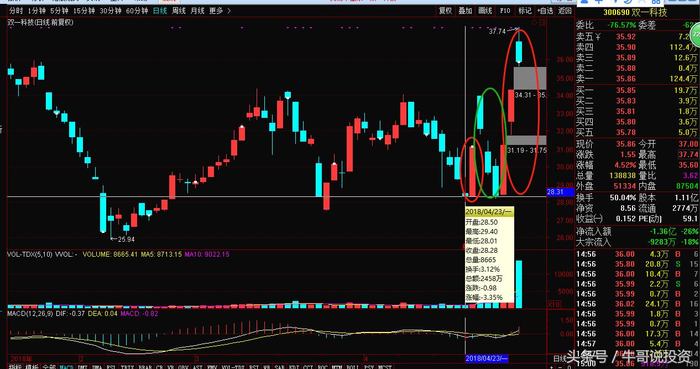
Task: Select the BRAR indicator tab
Action: (145, 366)
